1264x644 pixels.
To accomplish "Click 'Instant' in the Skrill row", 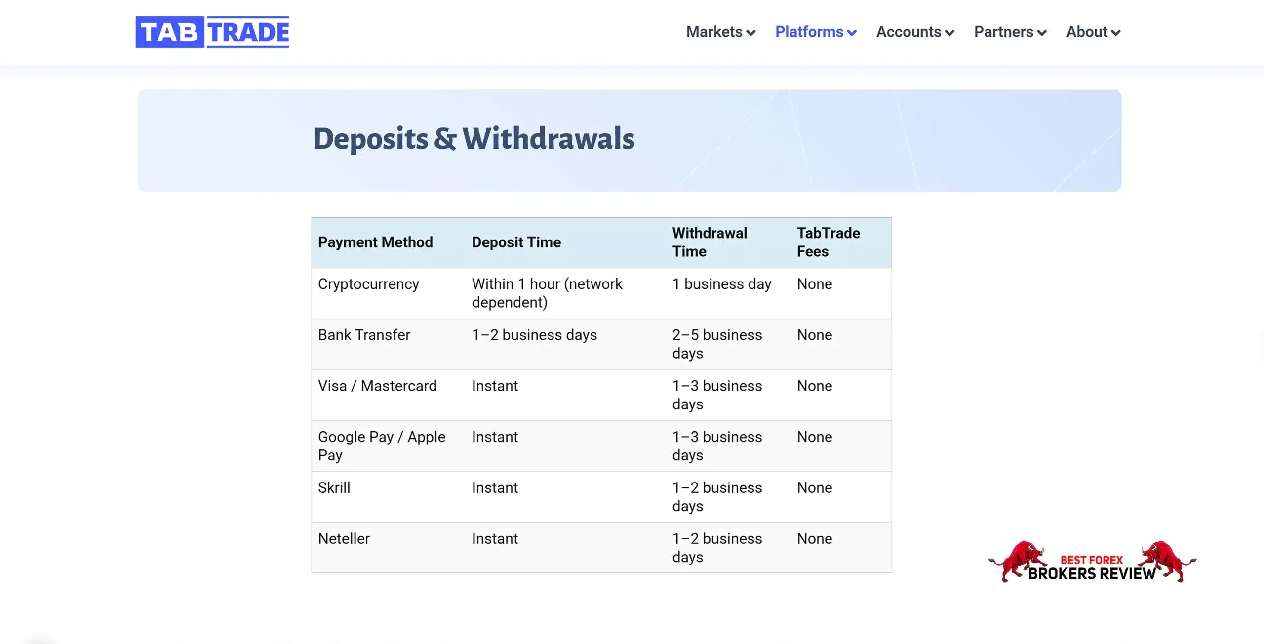I will pos(495,487).
